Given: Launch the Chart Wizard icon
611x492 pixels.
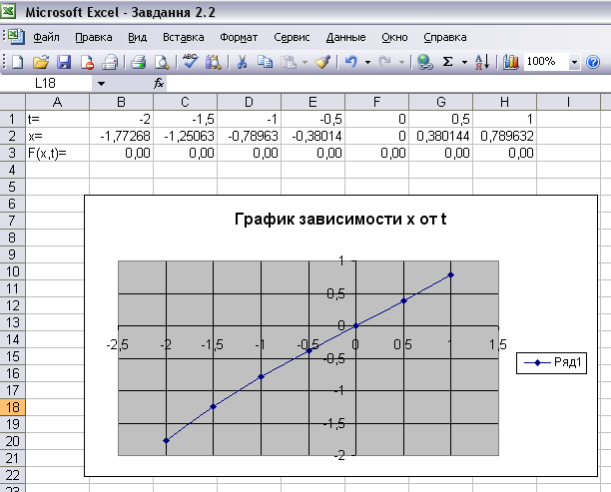Looking at the screenshot, I should [510, 62].
